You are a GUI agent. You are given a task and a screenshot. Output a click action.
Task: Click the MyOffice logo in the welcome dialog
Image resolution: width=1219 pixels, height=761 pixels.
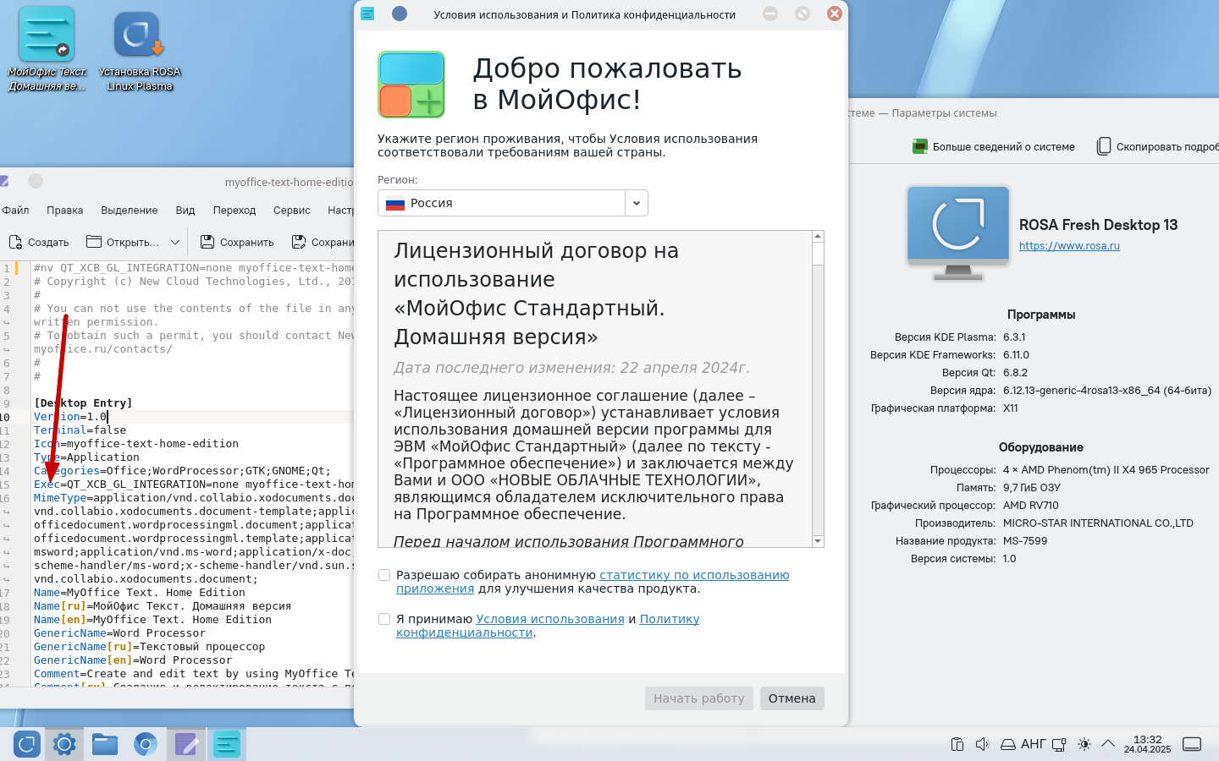[x=411, y=84]
